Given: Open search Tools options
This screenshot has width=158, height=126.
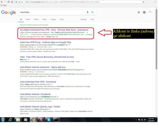Looking at the screenshot, I should click(92, 19).
